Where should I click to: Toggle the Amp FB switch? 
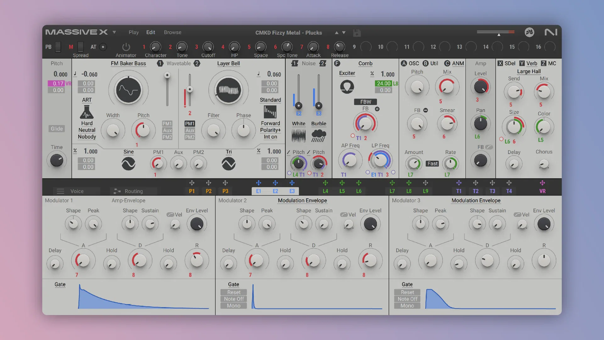point(489,147)
